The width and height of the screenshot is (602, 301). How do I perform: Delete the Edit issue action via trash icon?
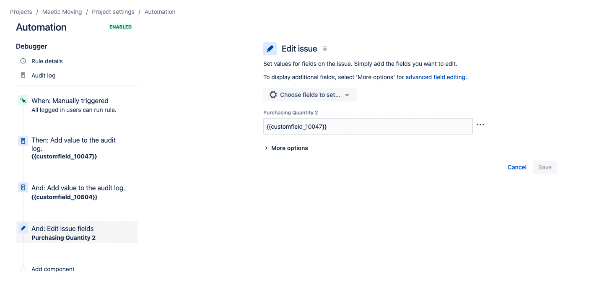pyautogui.click(x=325, y=49)
